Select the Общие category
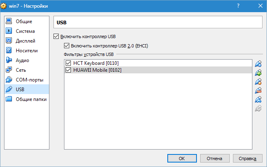 tap(27, 21)
